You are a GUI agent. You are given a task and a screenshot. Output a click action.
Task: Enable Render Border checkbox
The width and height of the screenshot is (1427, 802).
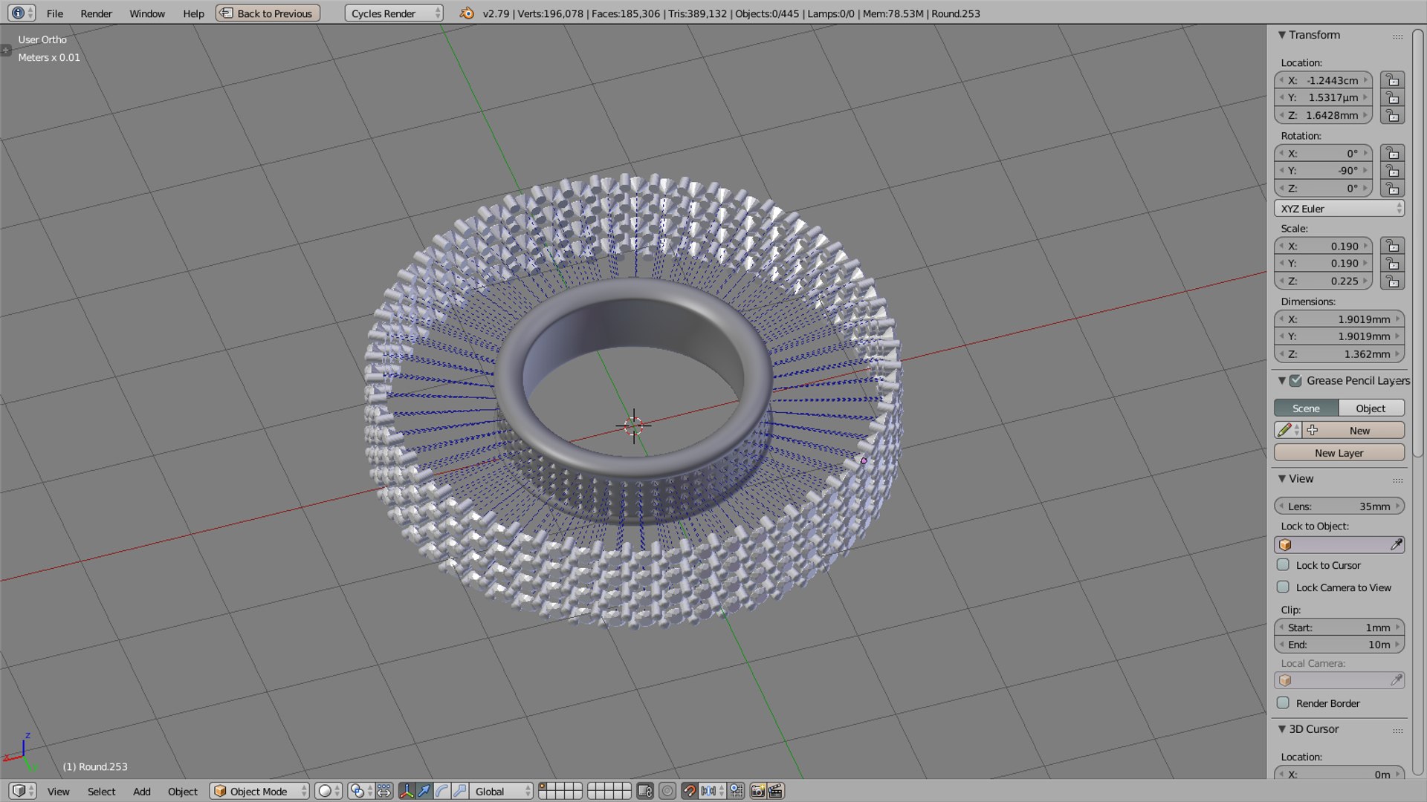coord(1283,703)
